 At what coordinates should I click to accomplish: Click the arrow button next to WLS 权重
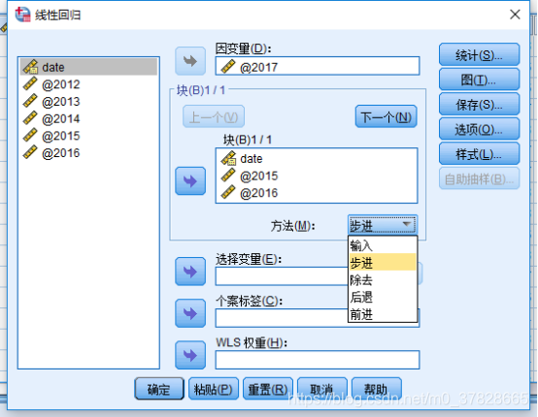[190, 355]
